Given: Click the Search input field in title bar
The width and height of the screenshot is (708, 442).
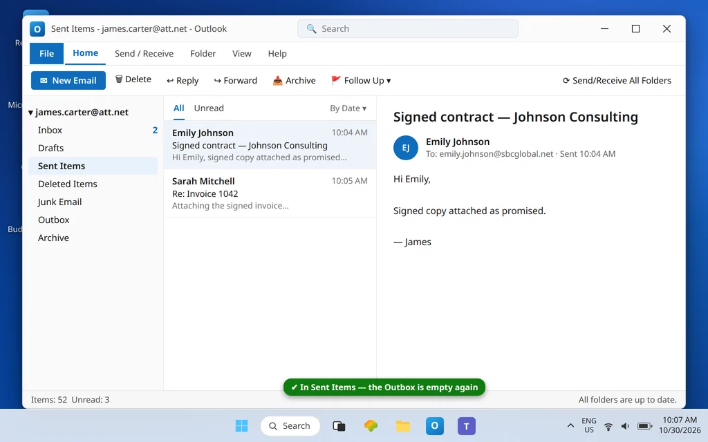Looking at the screenshot, I should [408, 29].
